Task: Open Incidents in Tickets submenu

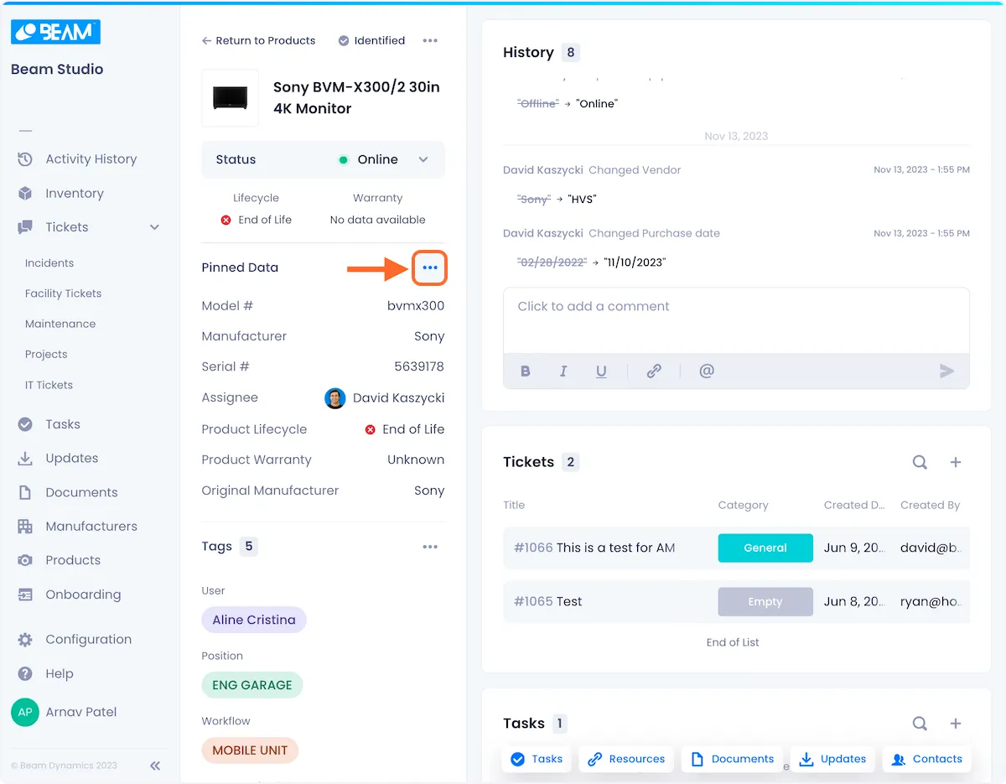Action: [49, 263]
